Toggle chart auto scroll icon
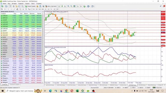This screenshot has width=166, height=93. (78, 6)
